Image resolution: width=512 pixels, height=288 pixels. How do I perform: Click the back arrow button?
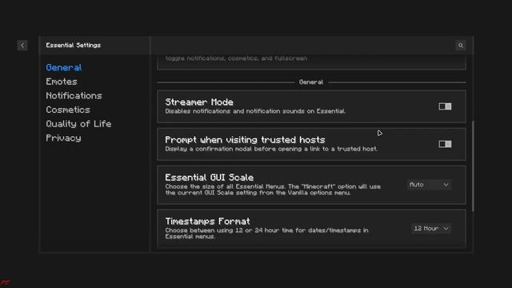22,46
